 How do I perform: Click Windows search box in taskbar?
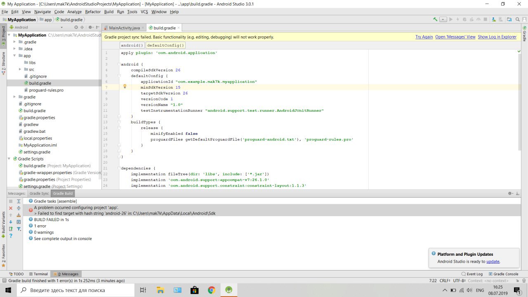coord(75,290)
